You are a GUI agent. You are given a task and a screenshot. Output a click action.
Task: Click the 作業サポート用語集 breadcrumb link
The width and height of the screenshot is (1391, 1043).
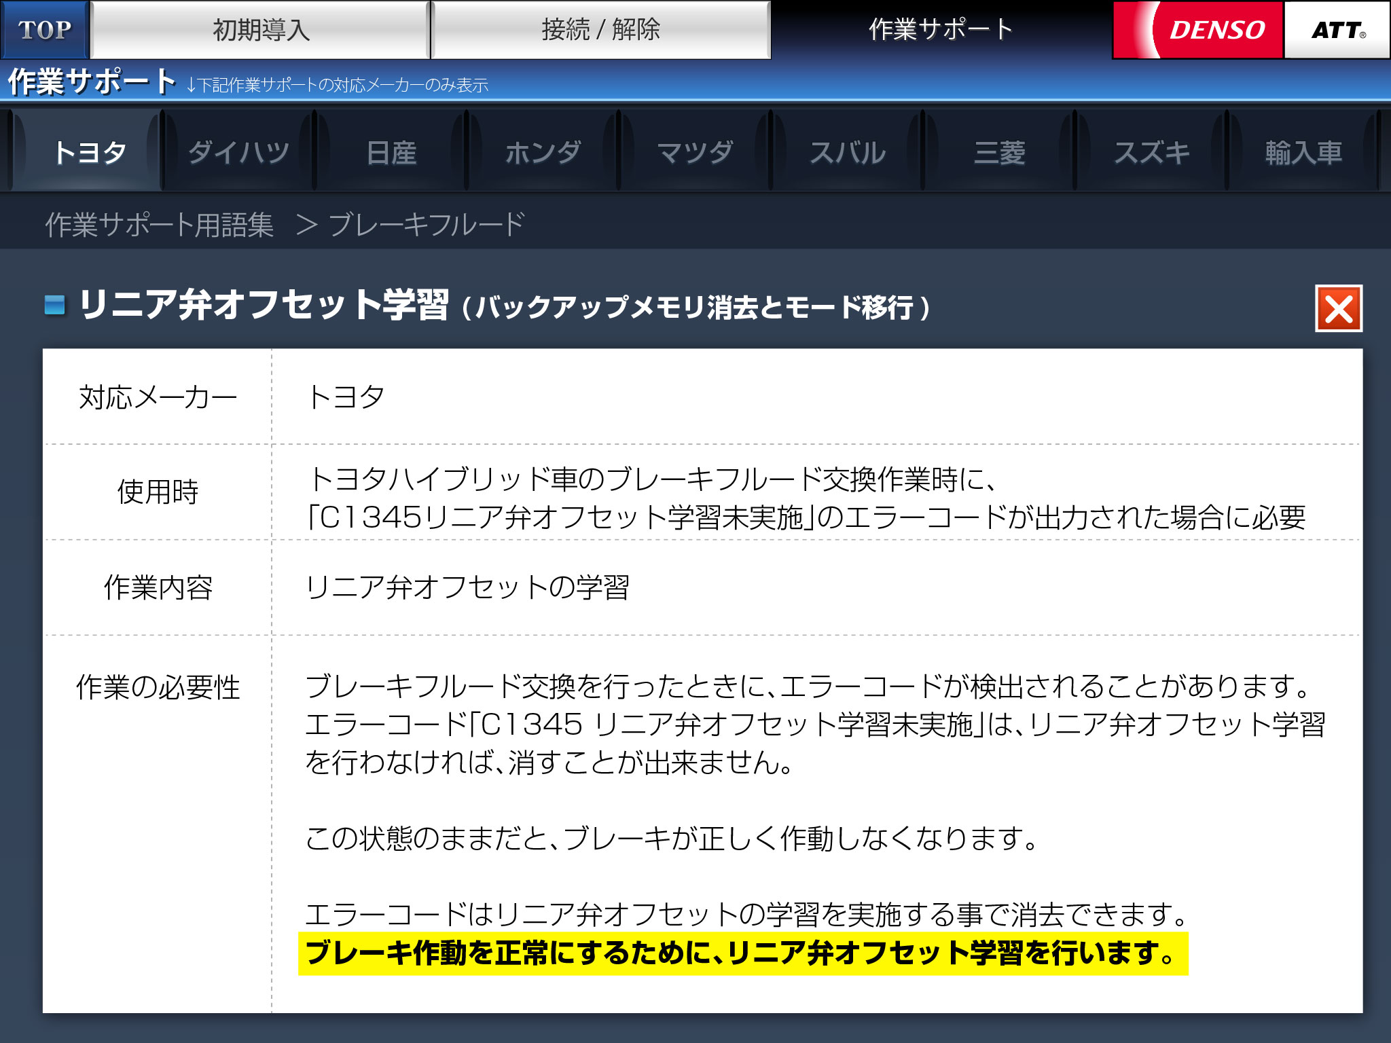pyautogui.click(x=160, y=225)
